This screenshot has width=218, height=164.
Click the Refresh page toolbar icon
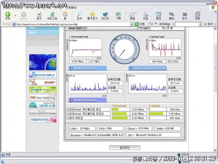tap(52, 14)
